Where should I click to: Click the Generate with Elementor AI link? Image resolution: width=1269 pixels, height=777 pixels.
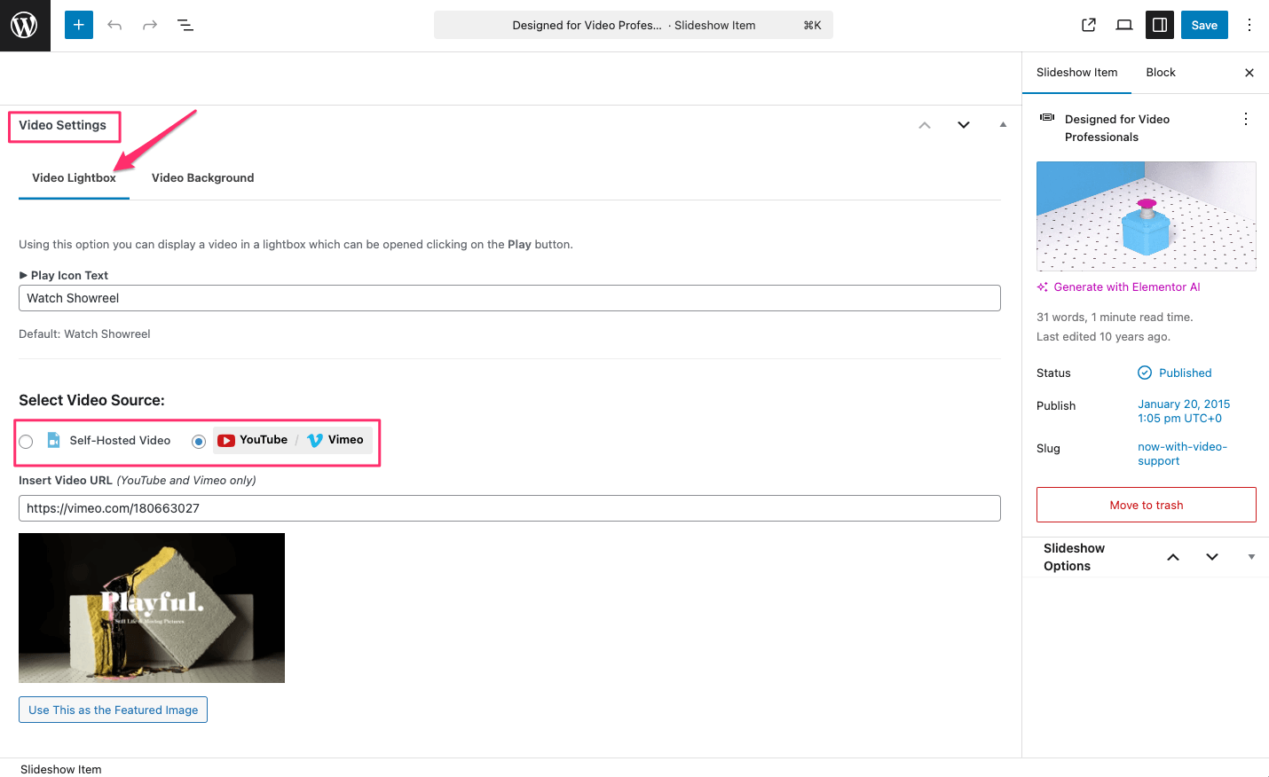1126,287
